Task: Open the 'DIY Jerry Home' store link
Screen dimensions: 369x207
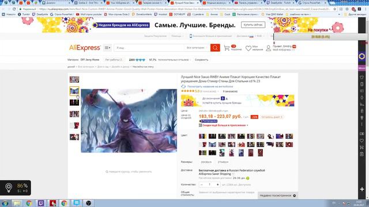Action: point(90,60)
